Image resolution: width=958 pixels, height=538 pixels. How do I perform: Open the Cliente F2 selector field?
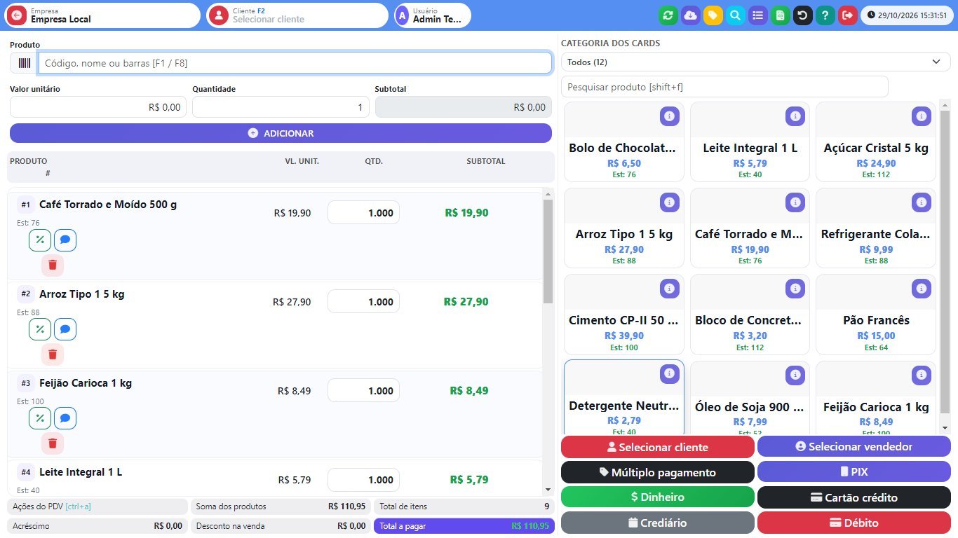[297, 15]
